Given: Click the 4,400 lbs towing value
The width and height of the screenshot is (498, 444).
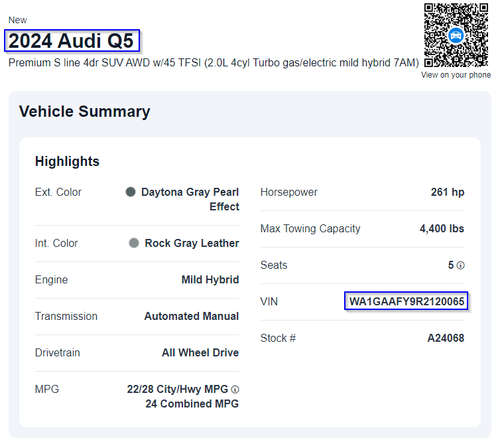Looking at the screenshot, I should point(442,228).
